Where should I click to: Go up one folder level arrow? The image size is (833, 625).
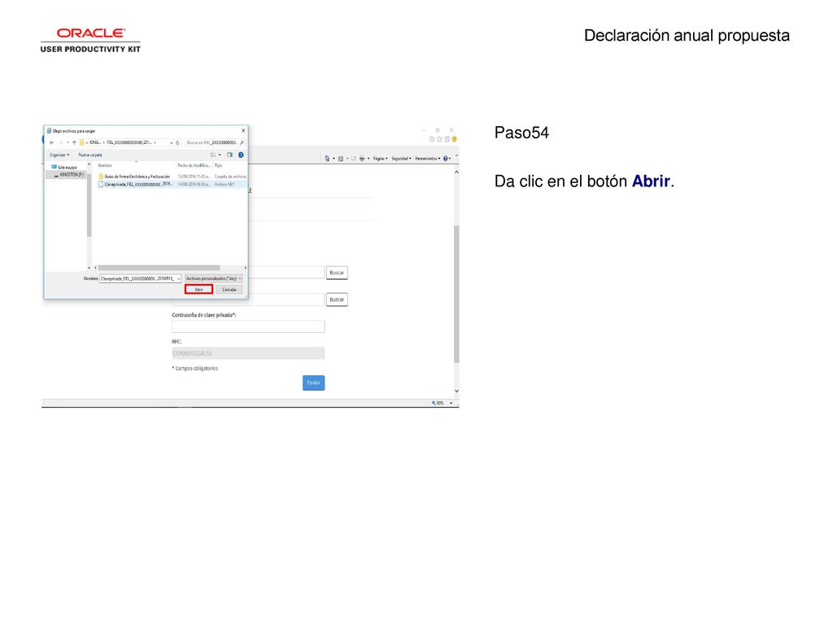74,142
